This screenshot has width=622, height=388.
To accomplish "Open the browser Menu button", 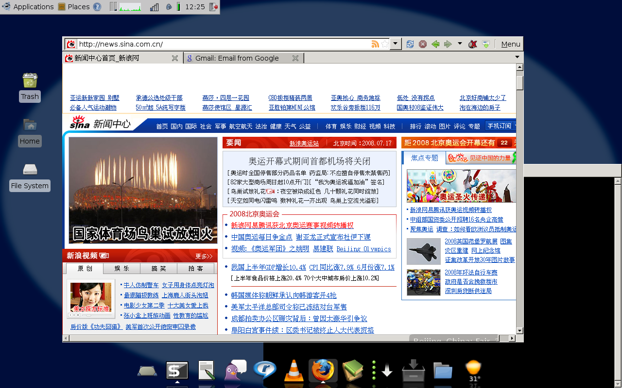I will point(511,44).
